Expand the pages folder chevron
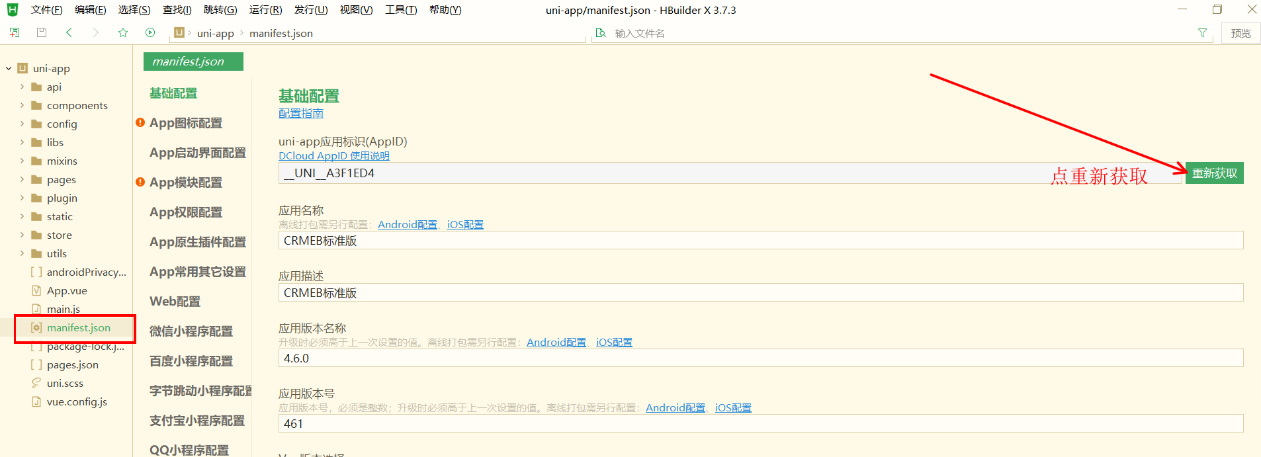 click(x=22, y=179)
